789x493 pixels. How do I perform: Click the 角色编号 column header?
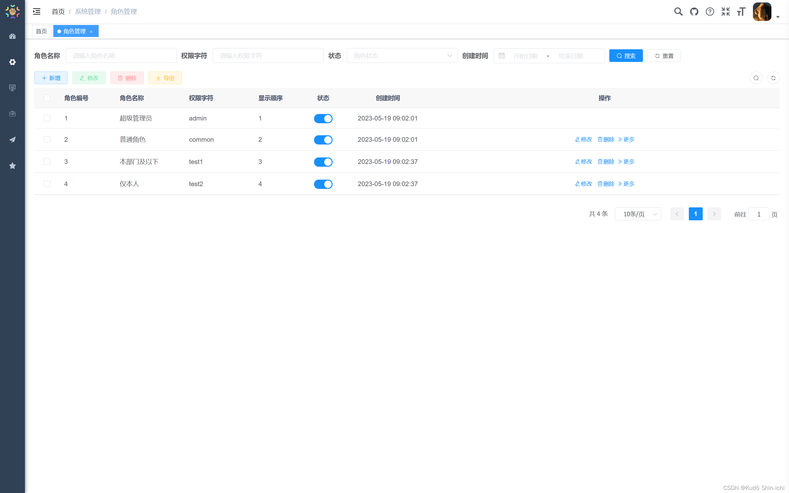(x=76, y=98)
